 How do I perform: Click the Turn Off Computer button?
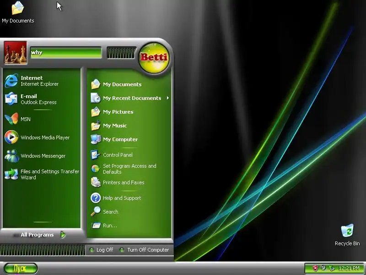[144, 250]
